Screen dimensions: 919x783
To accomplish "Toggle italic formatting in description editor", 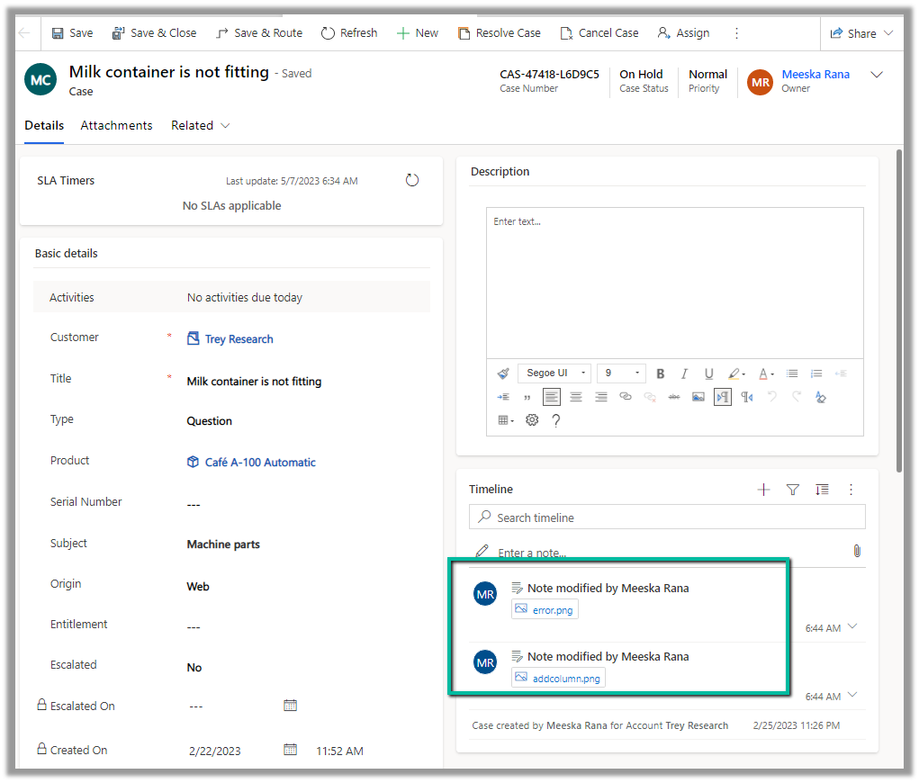I will pos(684,373).
